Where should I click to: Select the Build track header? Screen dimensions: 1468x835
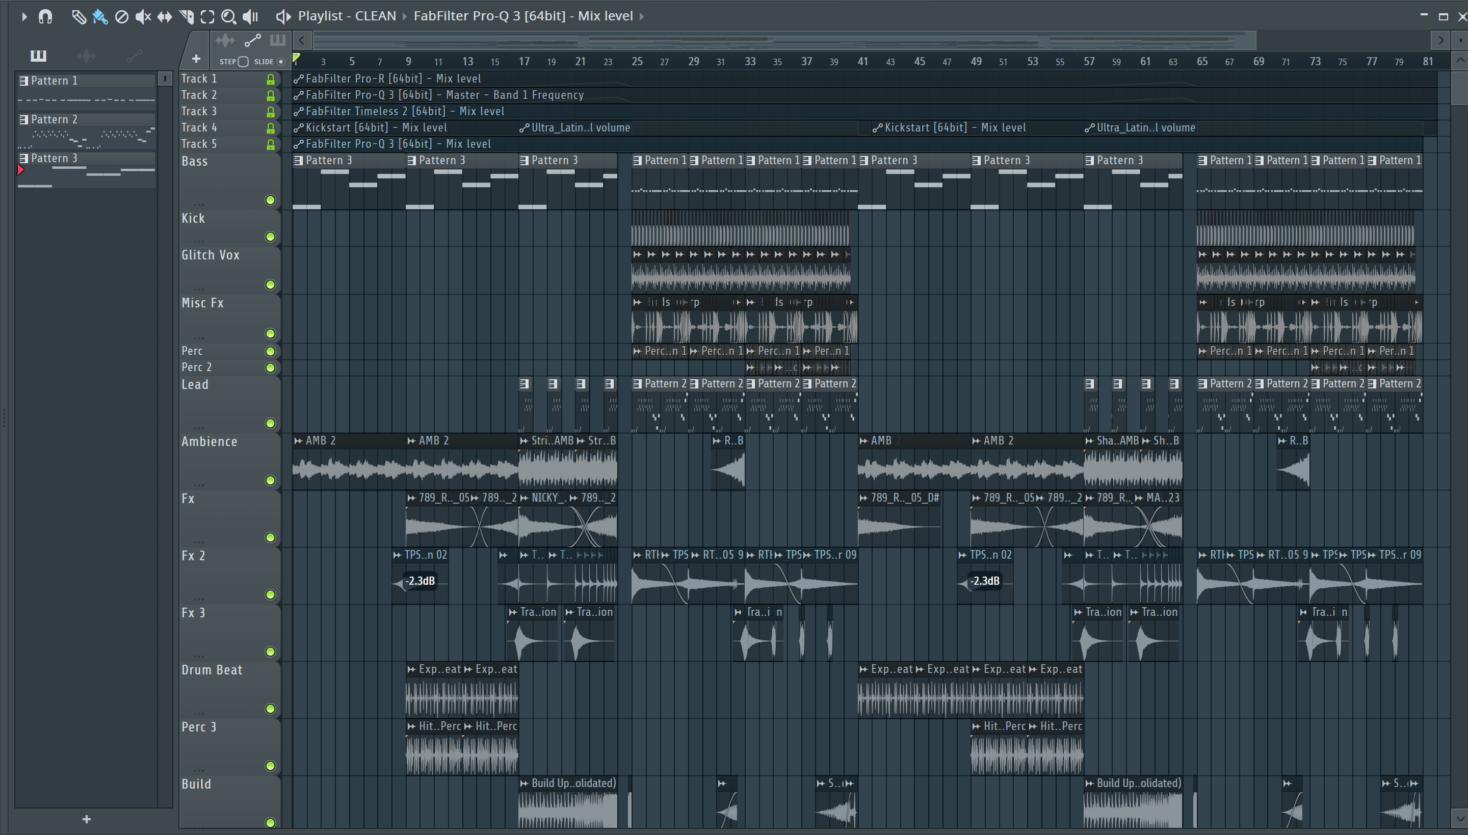229,802
